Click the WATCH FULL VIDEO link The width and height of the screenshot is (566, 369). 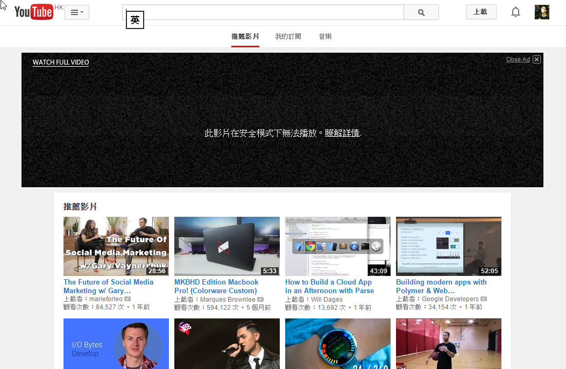click(x=61, y=62)
